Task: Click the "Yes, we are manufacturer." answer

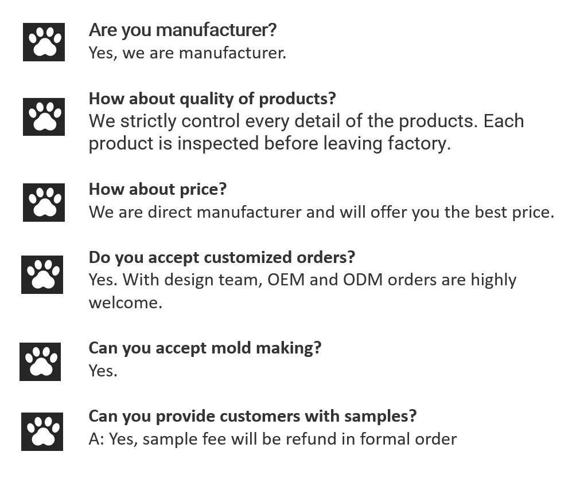Action: (187, 53)
